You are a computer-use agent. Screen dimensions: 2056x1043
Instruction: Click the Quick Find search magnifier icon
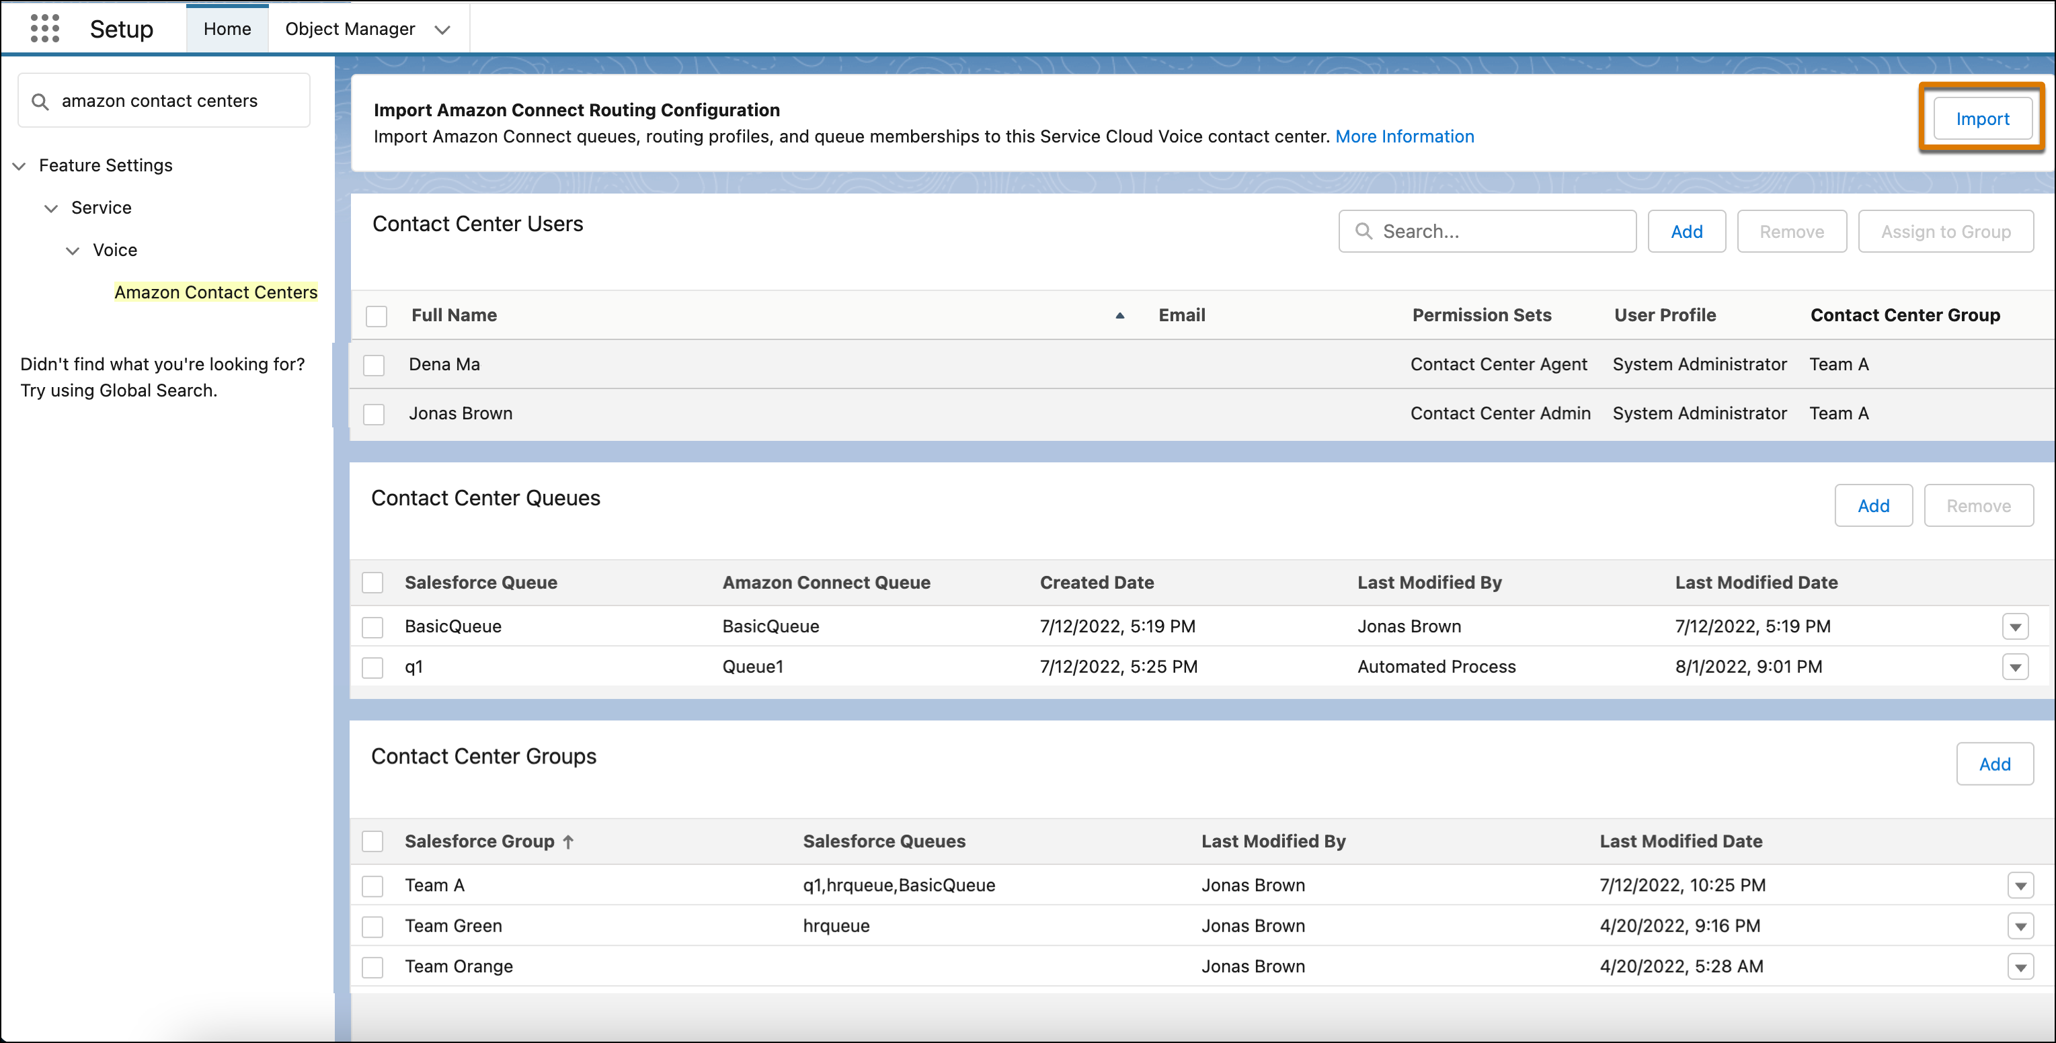40,101
